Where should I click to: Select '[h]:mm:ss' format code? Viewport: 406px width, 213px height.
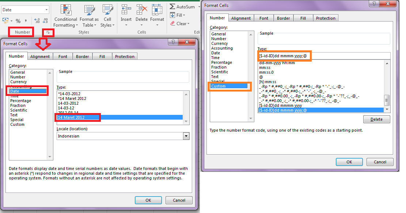(268, 82)
